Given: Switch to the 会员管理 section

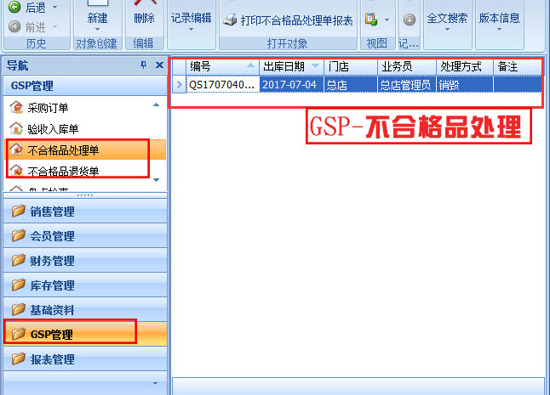Looking at the screenshot, I should tap(51, 236).
